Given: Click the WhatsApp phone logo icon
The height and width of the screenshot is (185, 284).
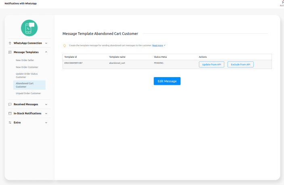Looking at the screenshot, I should 29,28.
